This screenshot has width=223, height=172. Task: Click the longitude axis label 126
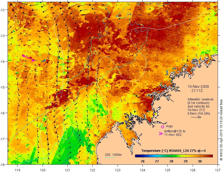(x=193, y=170)
